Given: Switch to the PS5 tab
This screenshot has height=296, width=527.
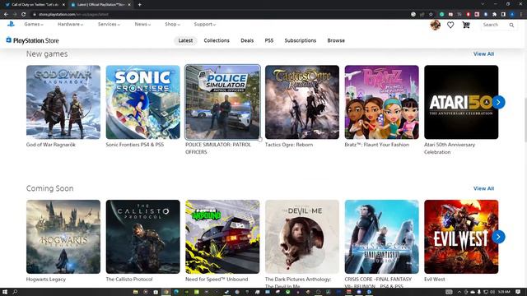Looking at the screenshot, I should [x=269, y=40].
